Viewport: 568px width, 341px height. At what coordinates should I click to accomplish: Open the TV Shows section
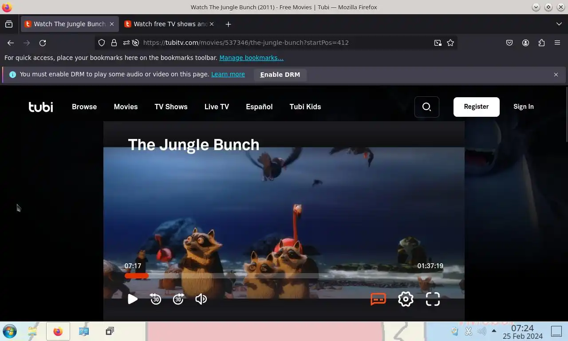click(x=171, y=107)
